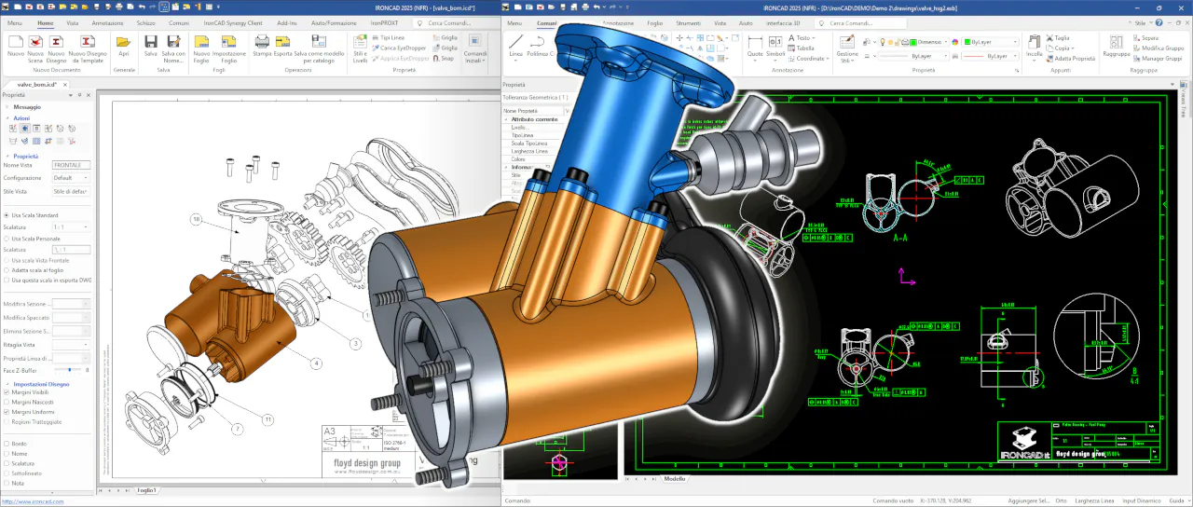Click the Incolla paste icon
The width and height of the screenshot is (1193, 507).
click(x=1035, y=42)
